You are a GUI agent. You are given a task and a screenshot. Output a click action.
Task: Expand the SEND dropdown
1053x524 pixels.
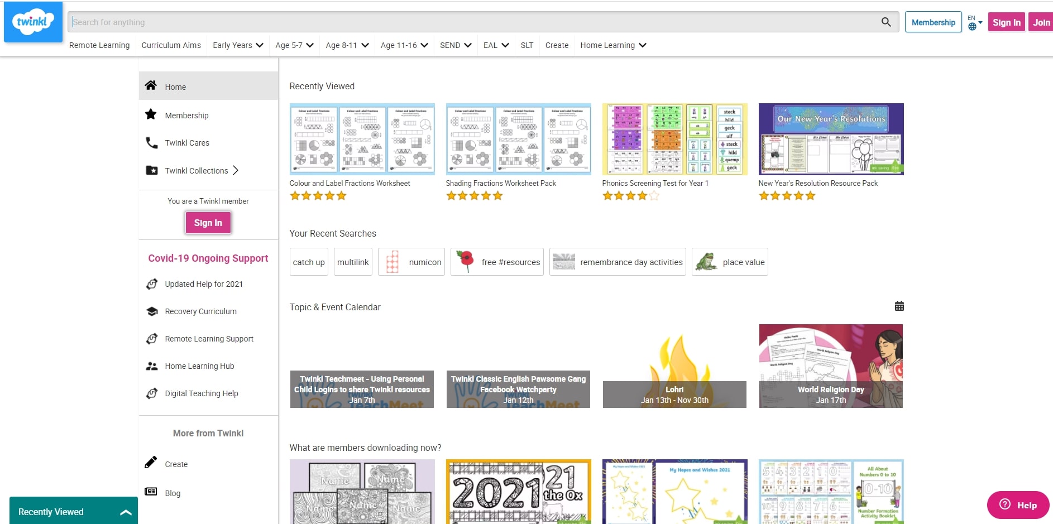(x=456, y=45)
